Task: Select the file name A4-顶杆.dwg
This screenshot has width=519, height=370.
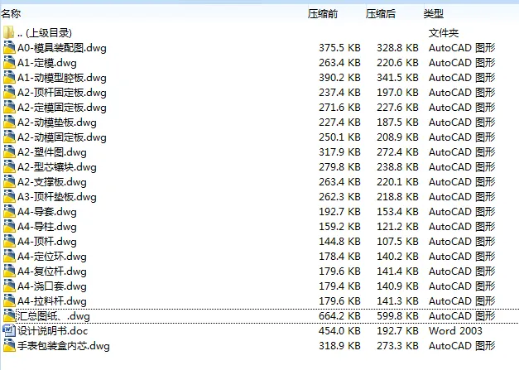Action: click(x=47, y=242)
